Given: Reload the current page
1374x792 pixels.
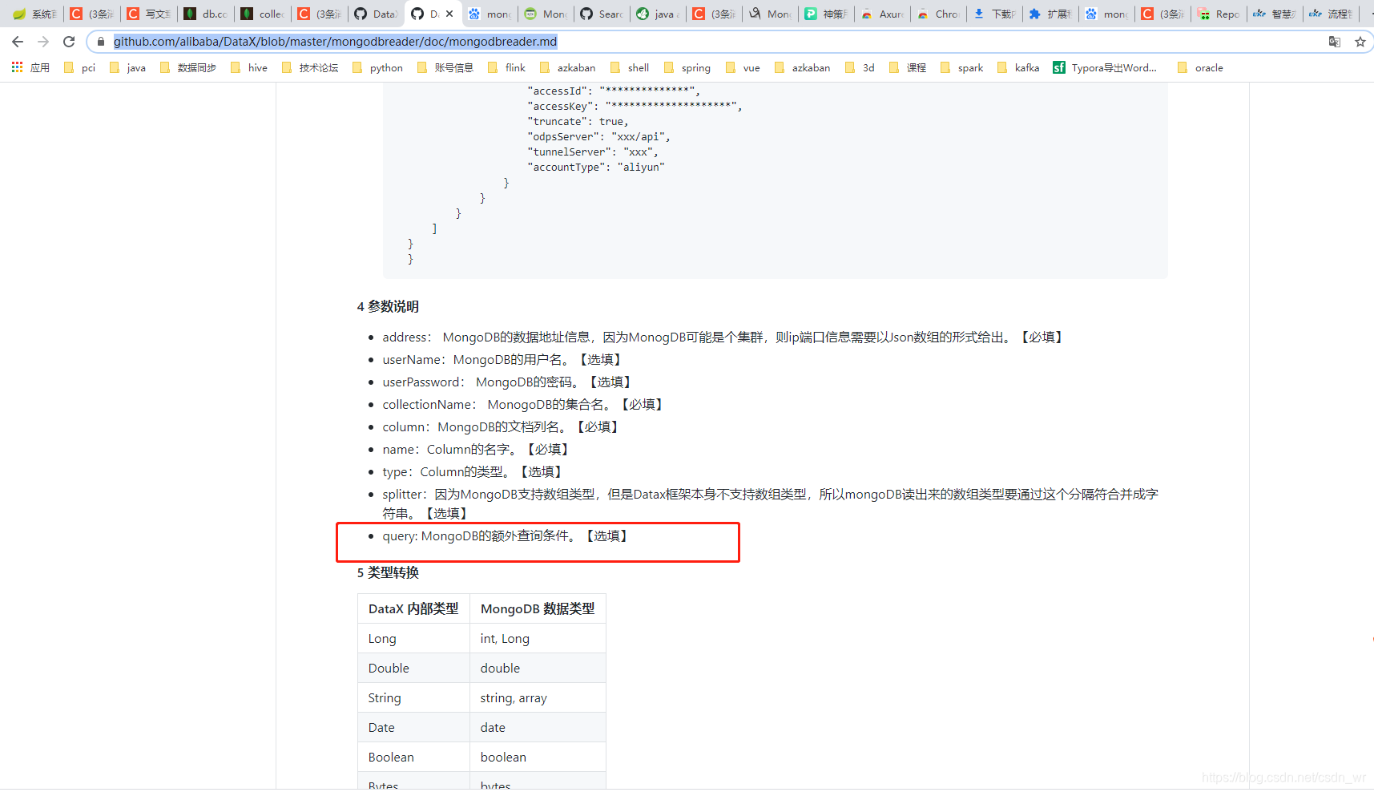Looking at the screenshot, I should (69, 42).
